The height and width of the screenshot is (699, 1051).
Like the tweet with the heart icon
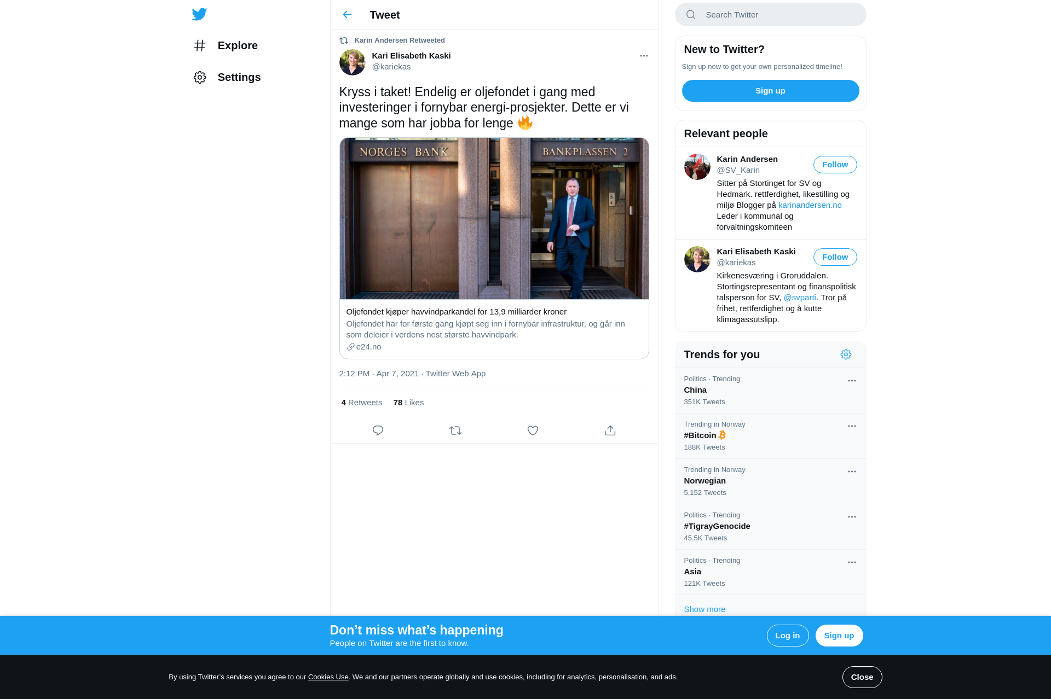point(533,430)
